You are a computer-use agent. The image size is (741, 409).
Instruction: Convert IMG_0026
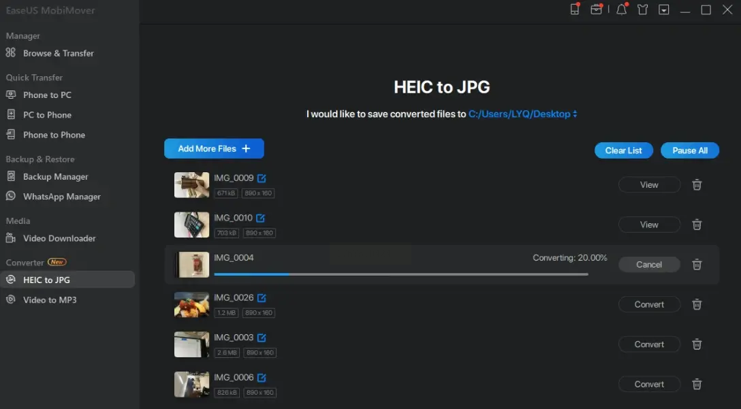click(x=649, y=305)
